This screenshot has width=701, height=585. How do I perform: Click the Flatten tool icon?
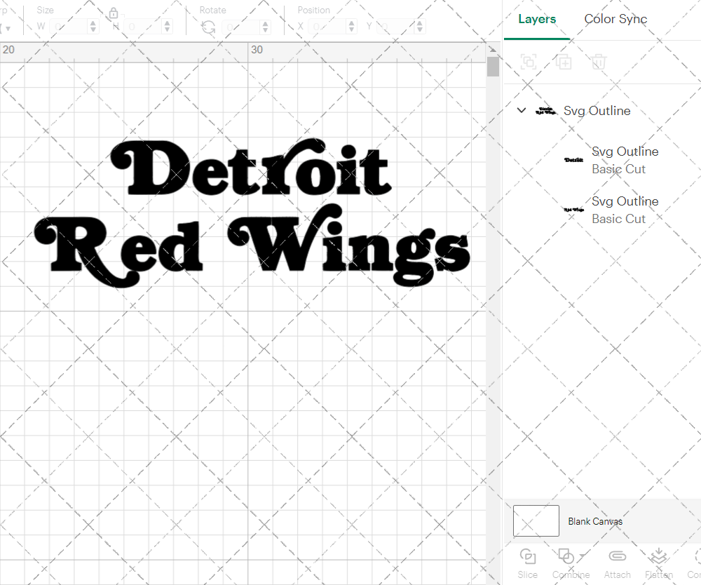[658, 556]
